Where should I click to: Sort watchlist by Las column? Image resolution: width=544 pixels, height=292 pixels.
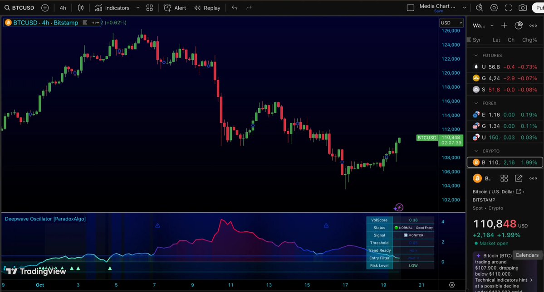(496, 40)
